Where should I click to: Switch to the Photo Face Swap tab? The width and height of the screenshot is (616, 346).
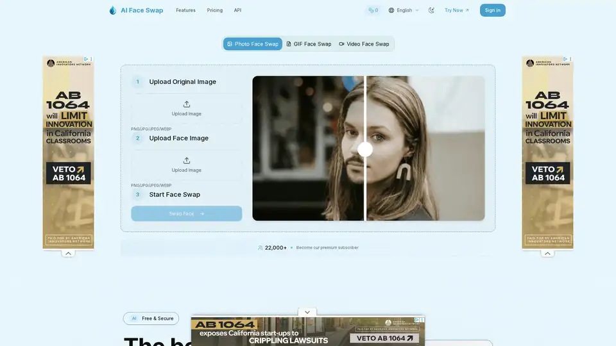(253, 44)
